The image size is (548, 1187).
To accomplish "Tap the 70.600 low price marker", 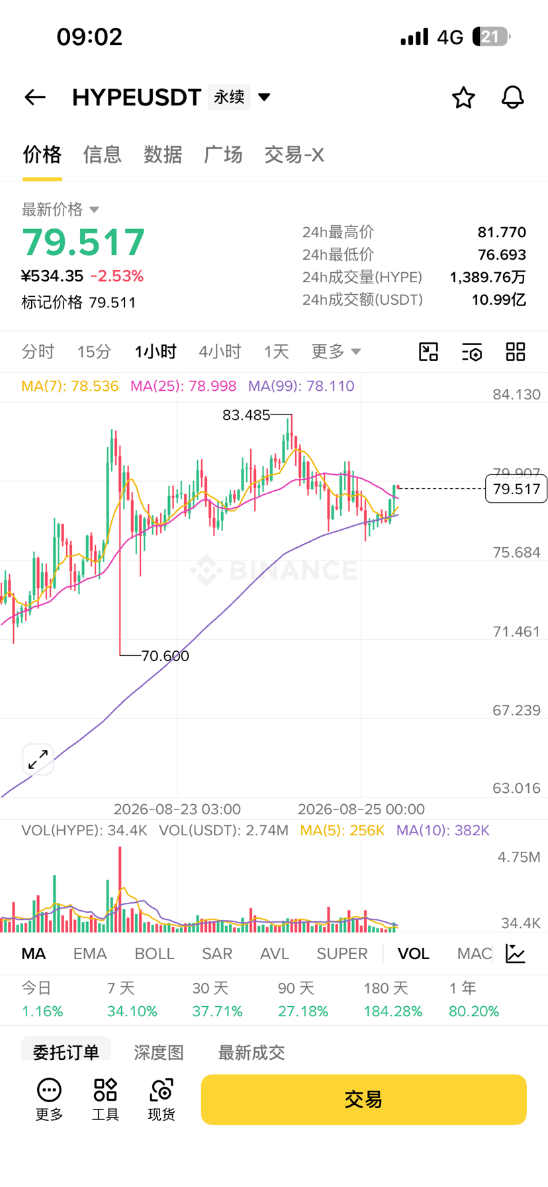I will (x=165, y=656).
